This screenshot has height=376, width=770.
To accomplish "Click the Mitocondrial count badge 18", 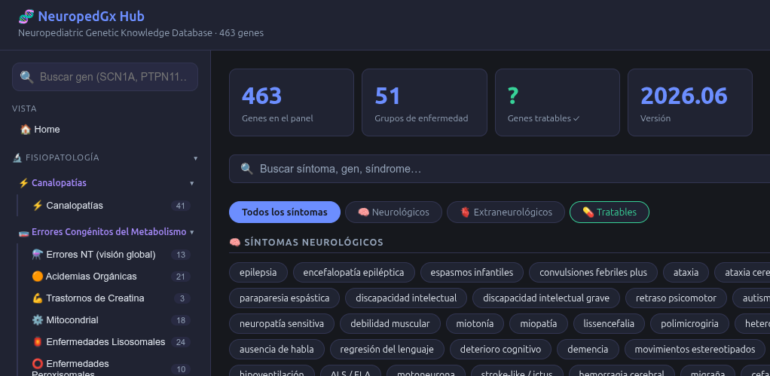I will click(x=181, y=320).
